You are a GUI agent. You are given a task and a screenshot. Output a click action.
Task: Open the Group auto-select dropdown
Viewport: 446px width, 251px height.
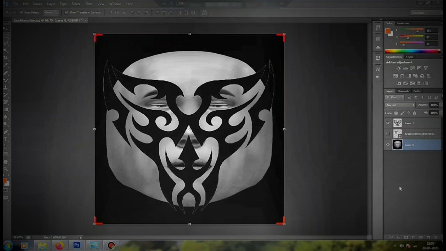pos(51,13)
